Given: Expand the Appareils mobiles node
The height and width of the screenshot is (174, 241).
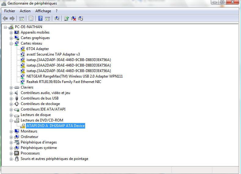Looking at the screenshot, I should tap(11, 33).
